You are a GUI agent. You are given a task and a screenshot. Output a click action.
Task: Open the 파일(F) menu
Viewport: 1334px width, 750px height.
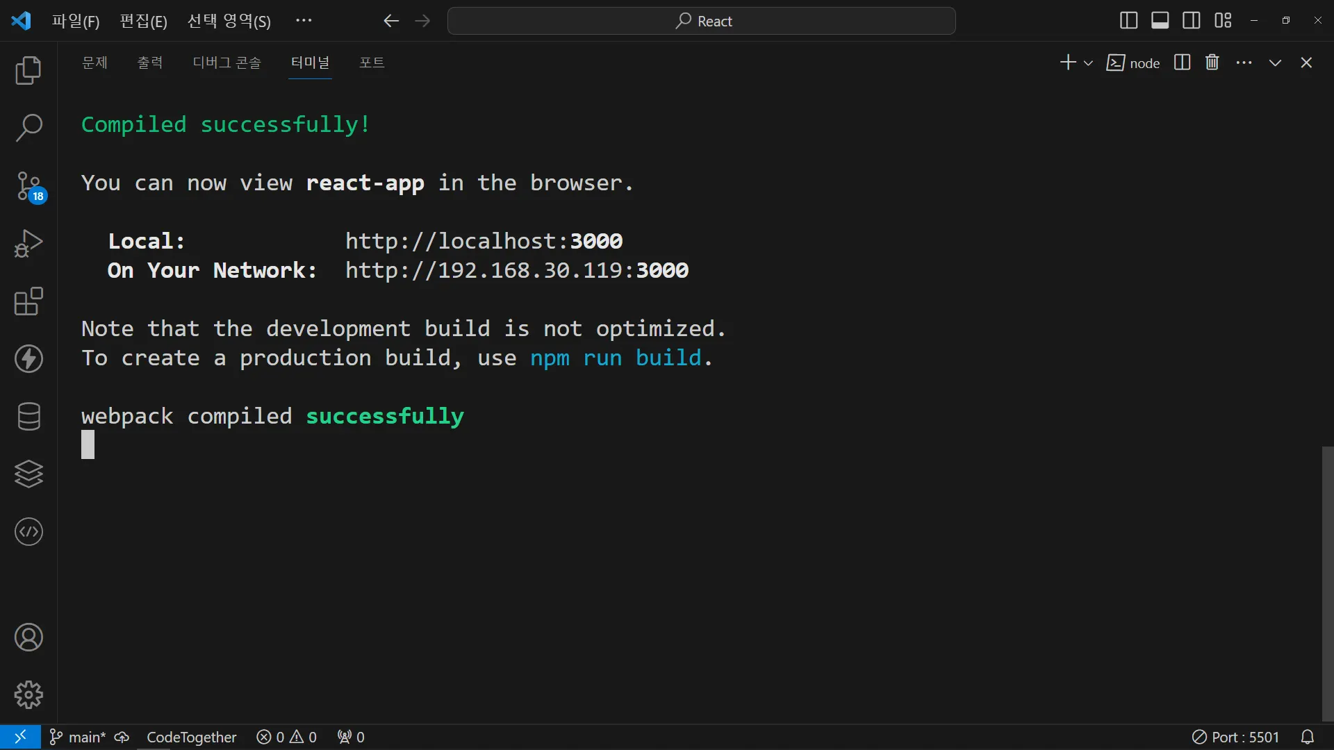point(76,21)
